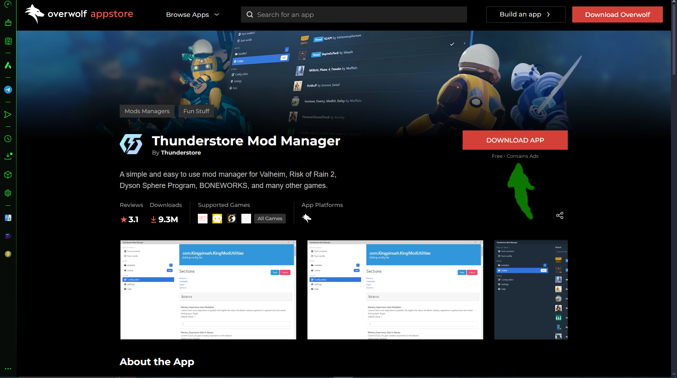Open three-dots more menu in sidebar

pos(8,369)
